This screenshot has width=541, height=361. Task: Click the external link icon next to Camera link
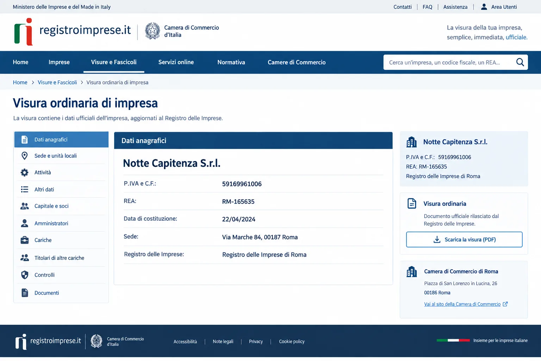[505, 304]
